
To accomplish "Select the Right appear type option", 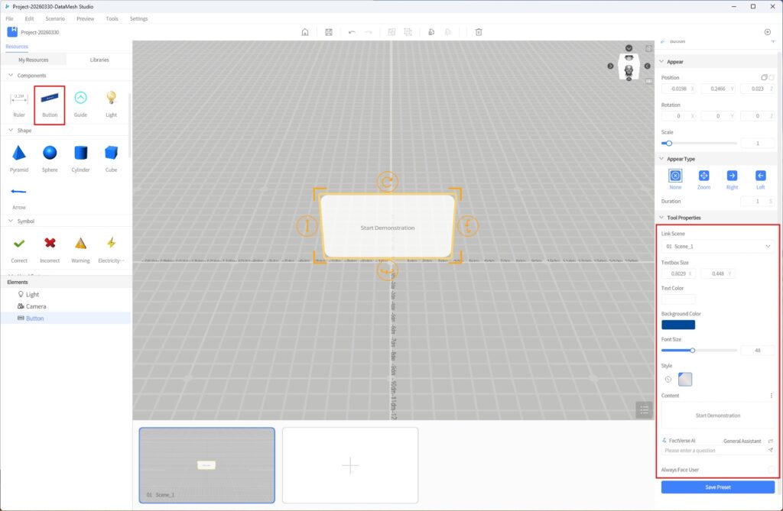I will 732,176.
